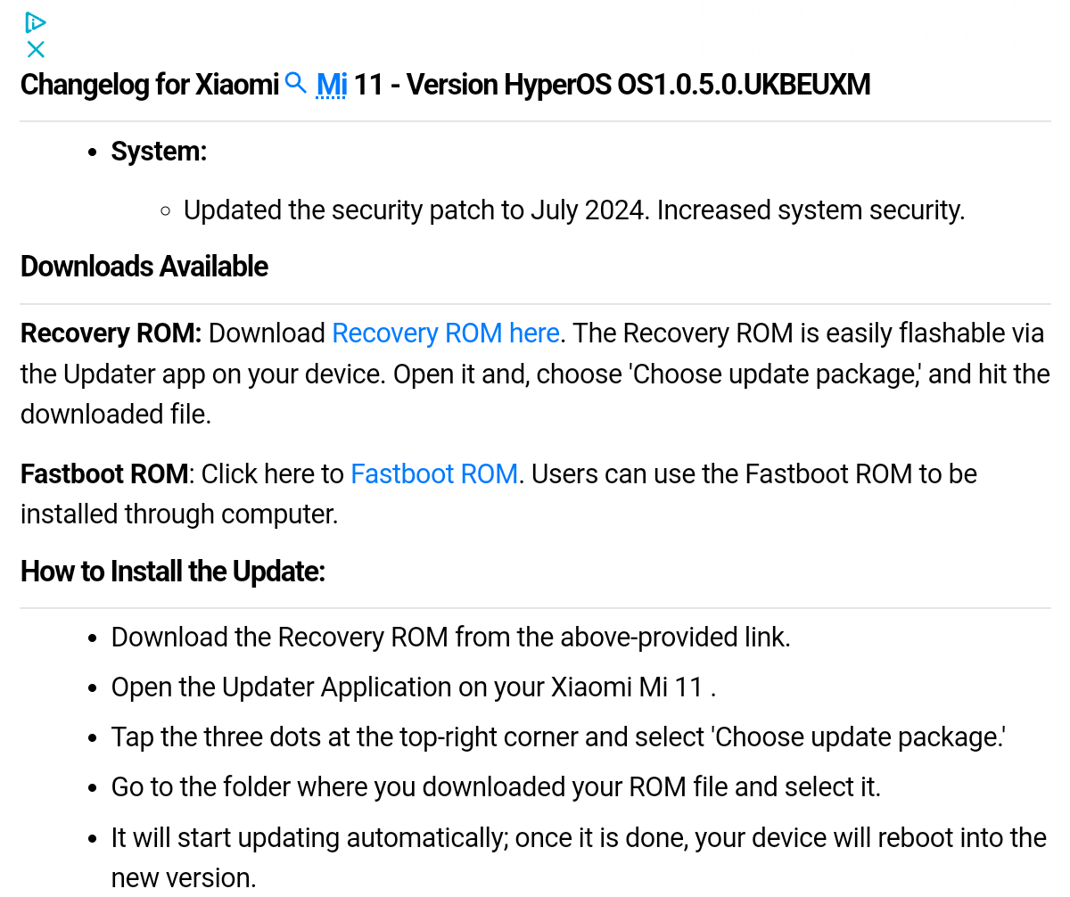The height and width of the screenshot is (897, 1070).
Task: Click the bold 'Fastboot ROM' label
Action: 104,473
